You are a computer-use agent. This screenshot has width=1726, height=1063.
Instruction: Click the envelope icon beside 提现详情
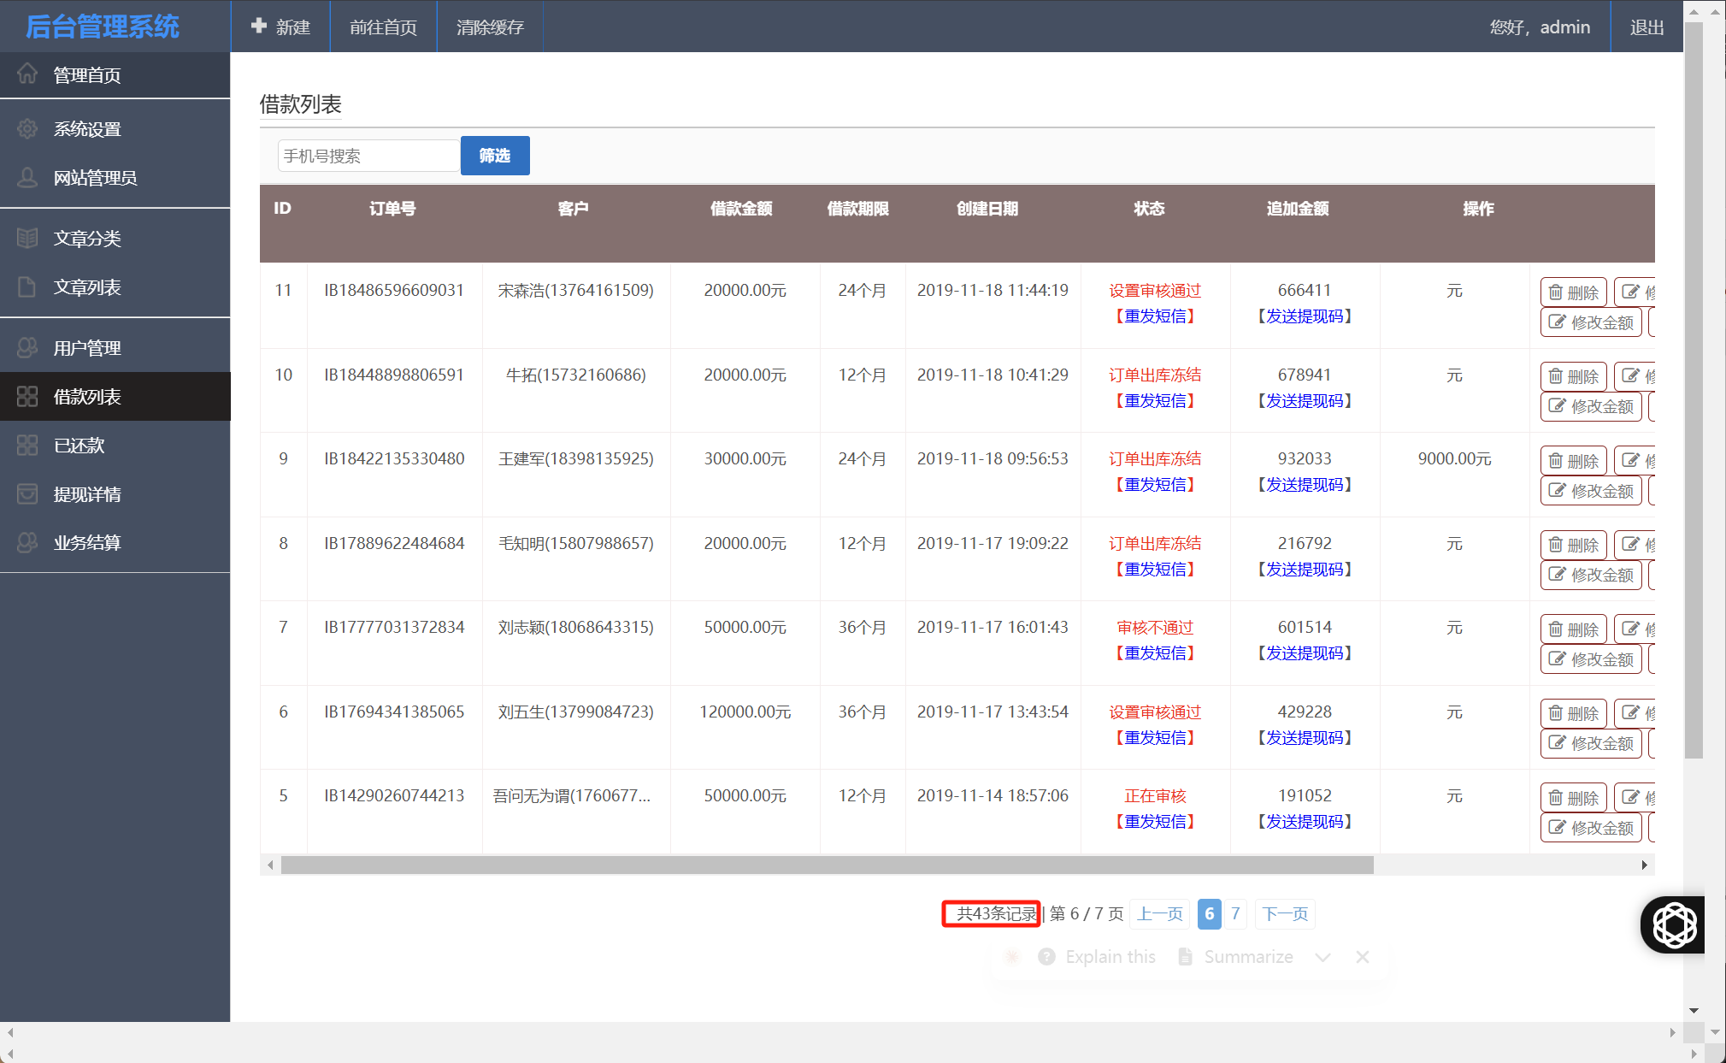click(x=27, y=493)
